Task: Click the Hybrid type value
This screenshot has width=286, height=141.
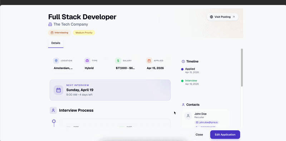Action: [89, 68]
